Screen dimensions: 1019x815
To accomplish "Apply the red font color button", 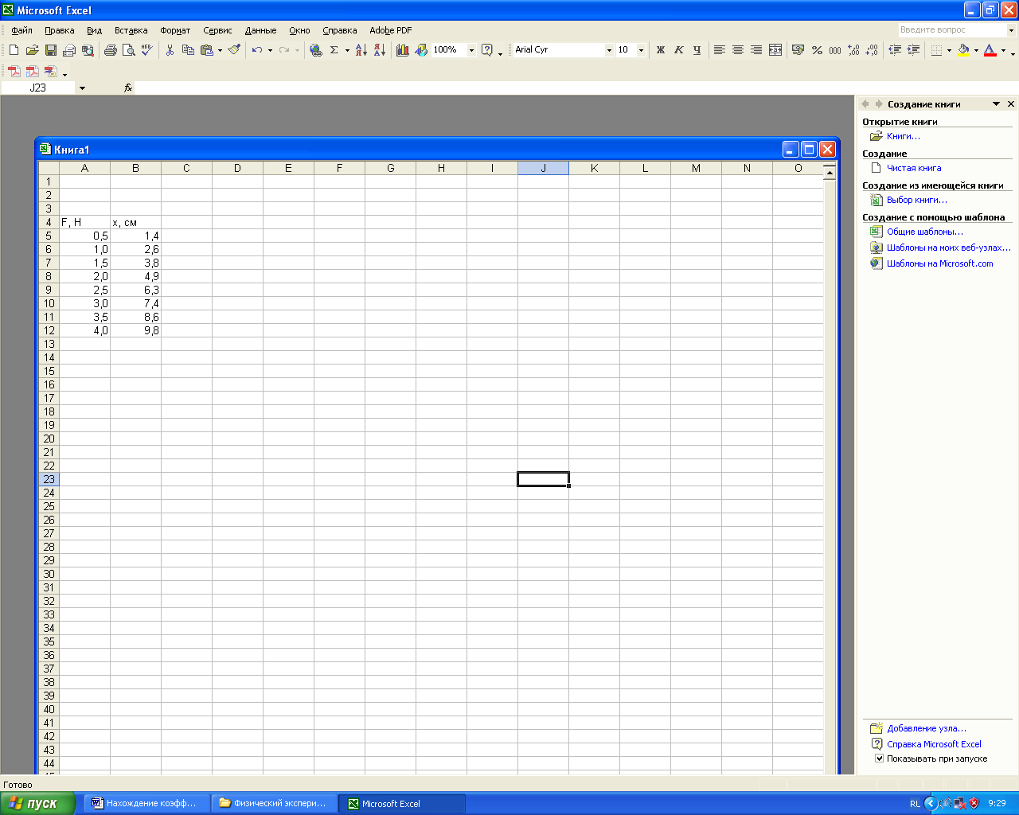I will (x=990, y=50).
